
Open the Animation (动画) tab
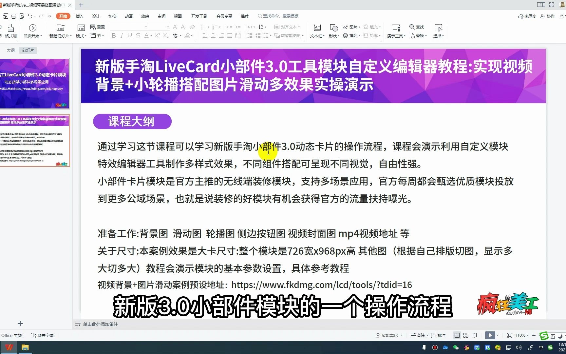click(129, 16)
